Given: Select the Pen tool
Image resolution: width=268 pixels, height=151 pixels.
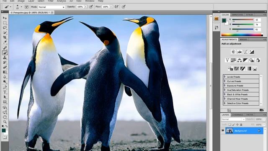Looking at the screenshot, I should pyautogui.click(x=5, y=87).
